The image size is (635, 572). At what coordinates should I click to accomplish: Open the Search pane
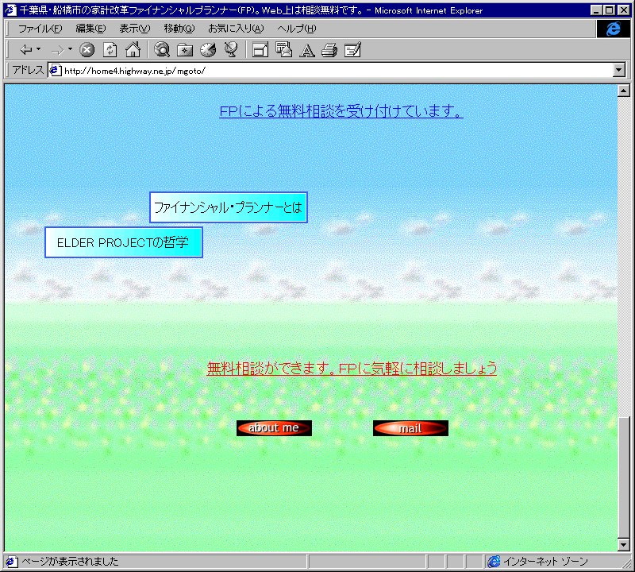tap(162, 50)
